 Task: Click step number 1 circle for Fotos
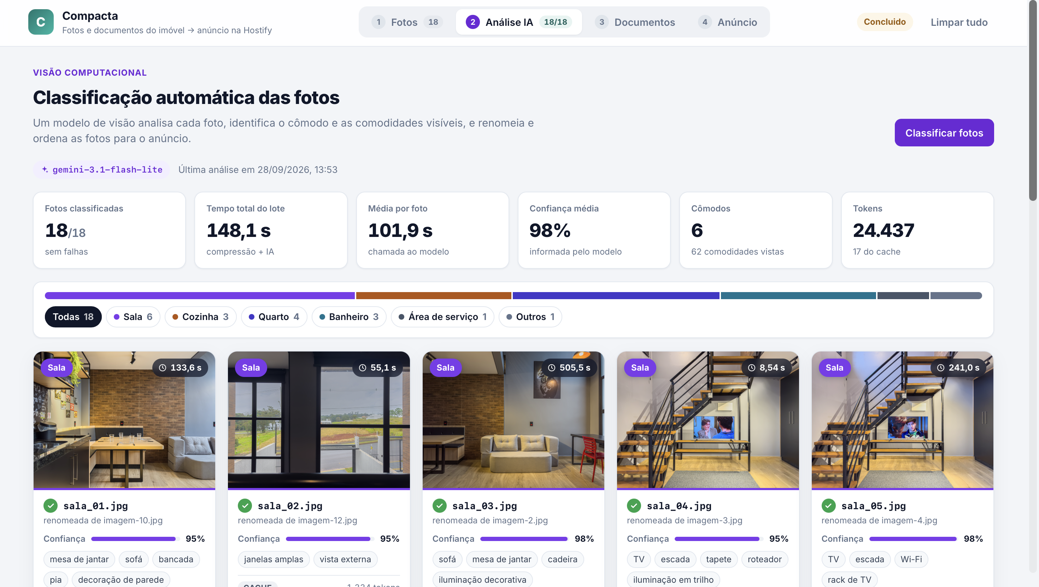pyautogui.click(x=378, y=22)
